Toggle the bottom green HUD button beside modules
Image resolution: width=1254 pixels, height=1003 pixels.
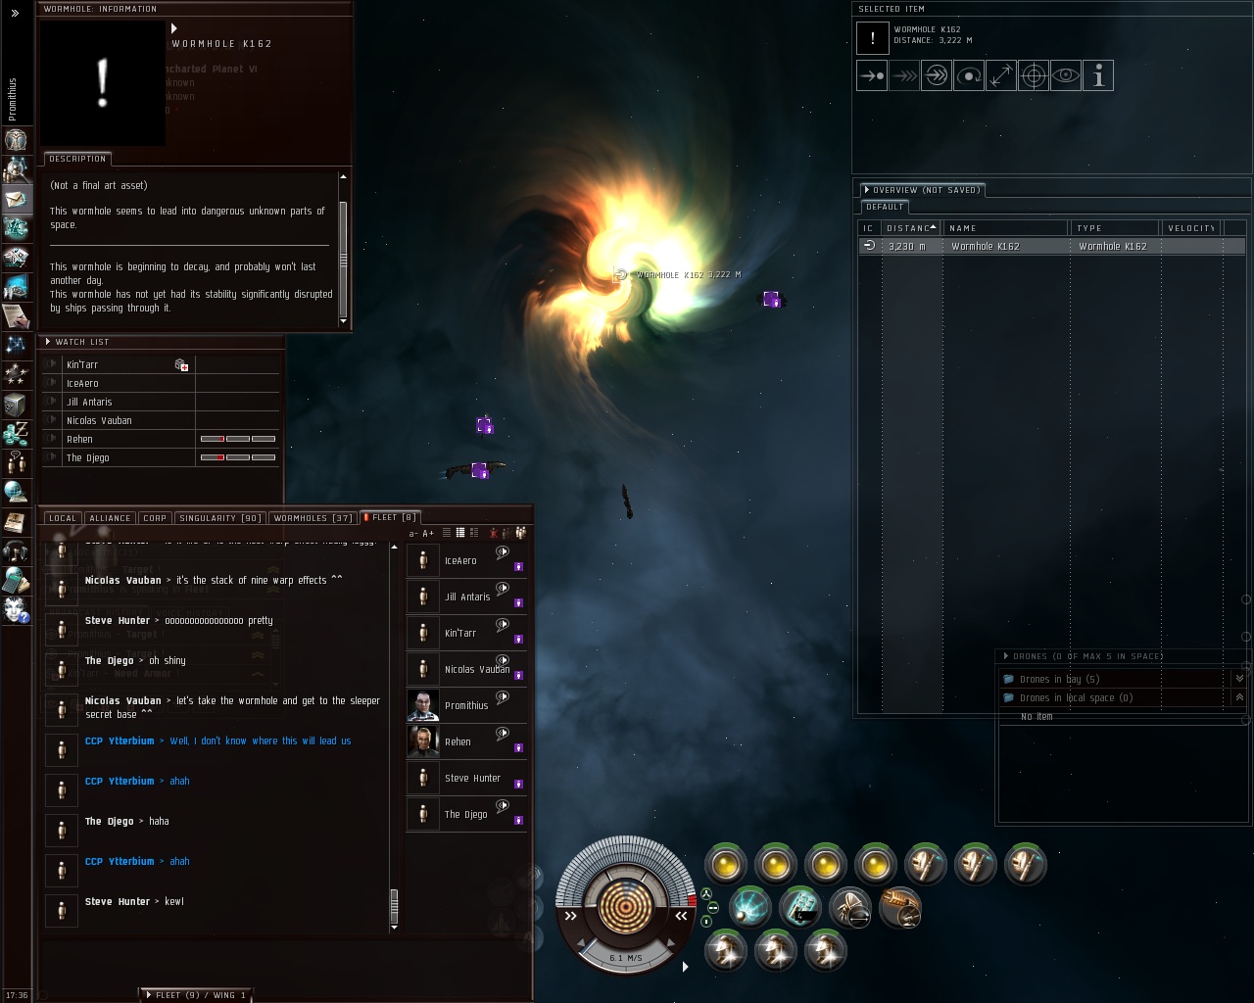click(x=706, y=922)
